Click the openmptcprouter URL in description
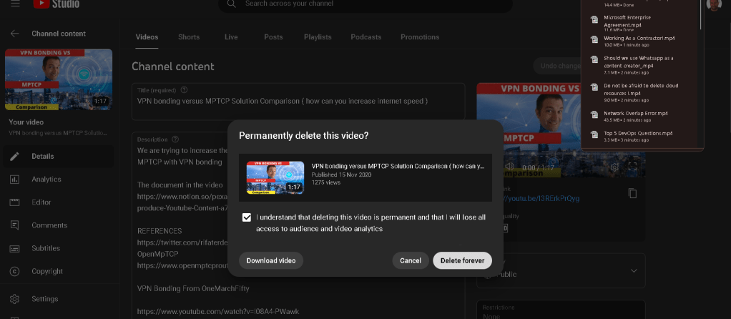The height and width of the screenshot is (319, 731). click(182, 265)
